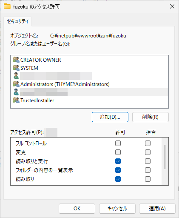Viewport: 179px width, 218px height.
Task: Tick deny checkbox for 読み取り
Action: (x=148, y=179)
